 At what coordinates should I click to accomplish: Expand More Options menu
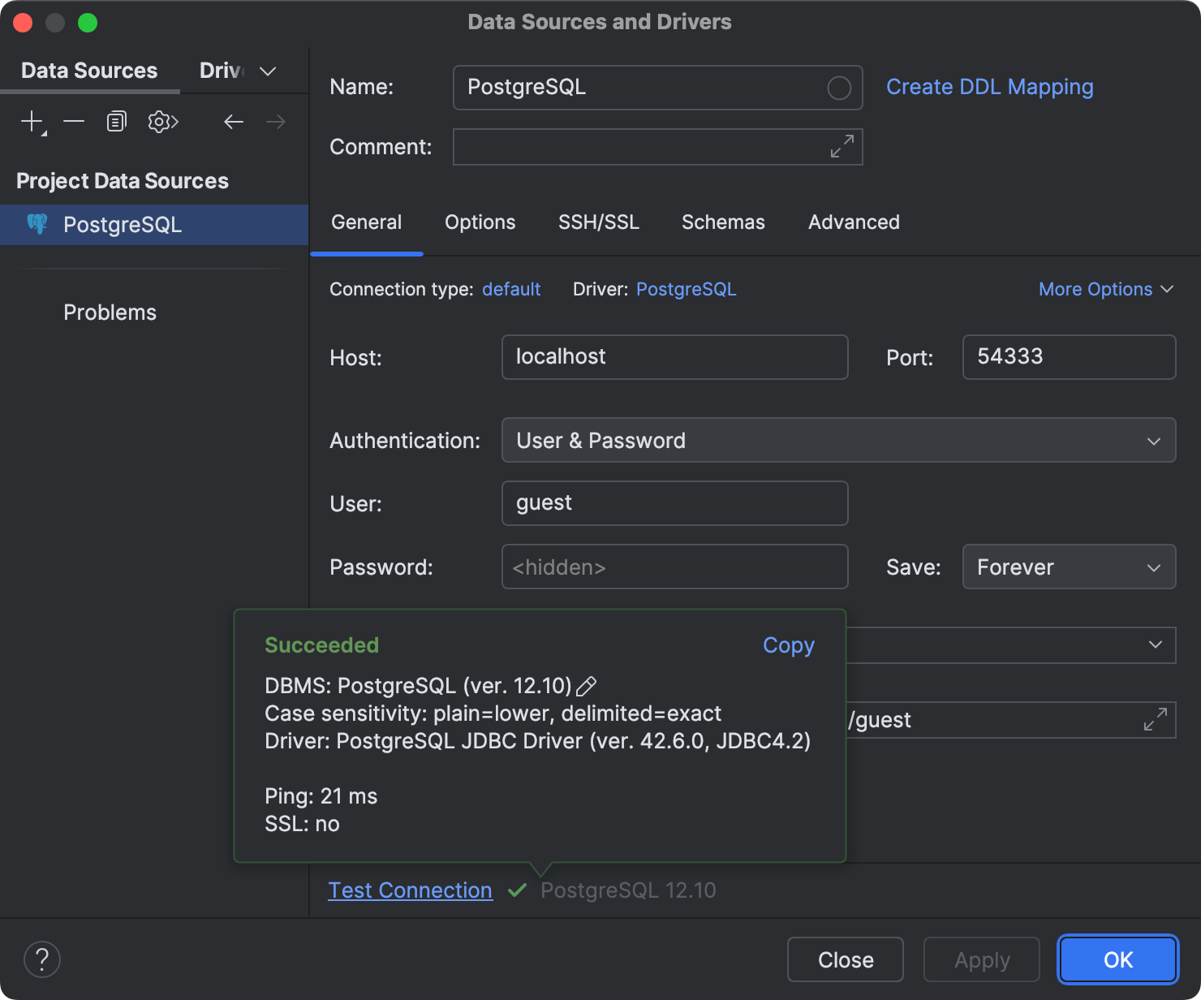[1105, 290]
